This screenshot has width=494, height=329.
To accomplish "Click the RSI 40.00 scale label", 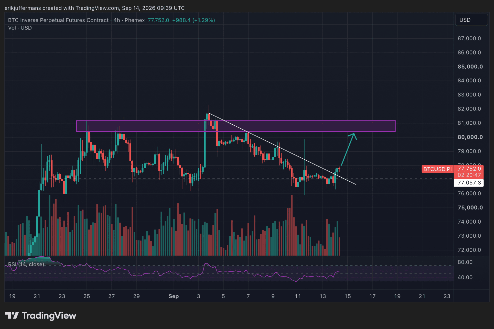I will 465,277.
